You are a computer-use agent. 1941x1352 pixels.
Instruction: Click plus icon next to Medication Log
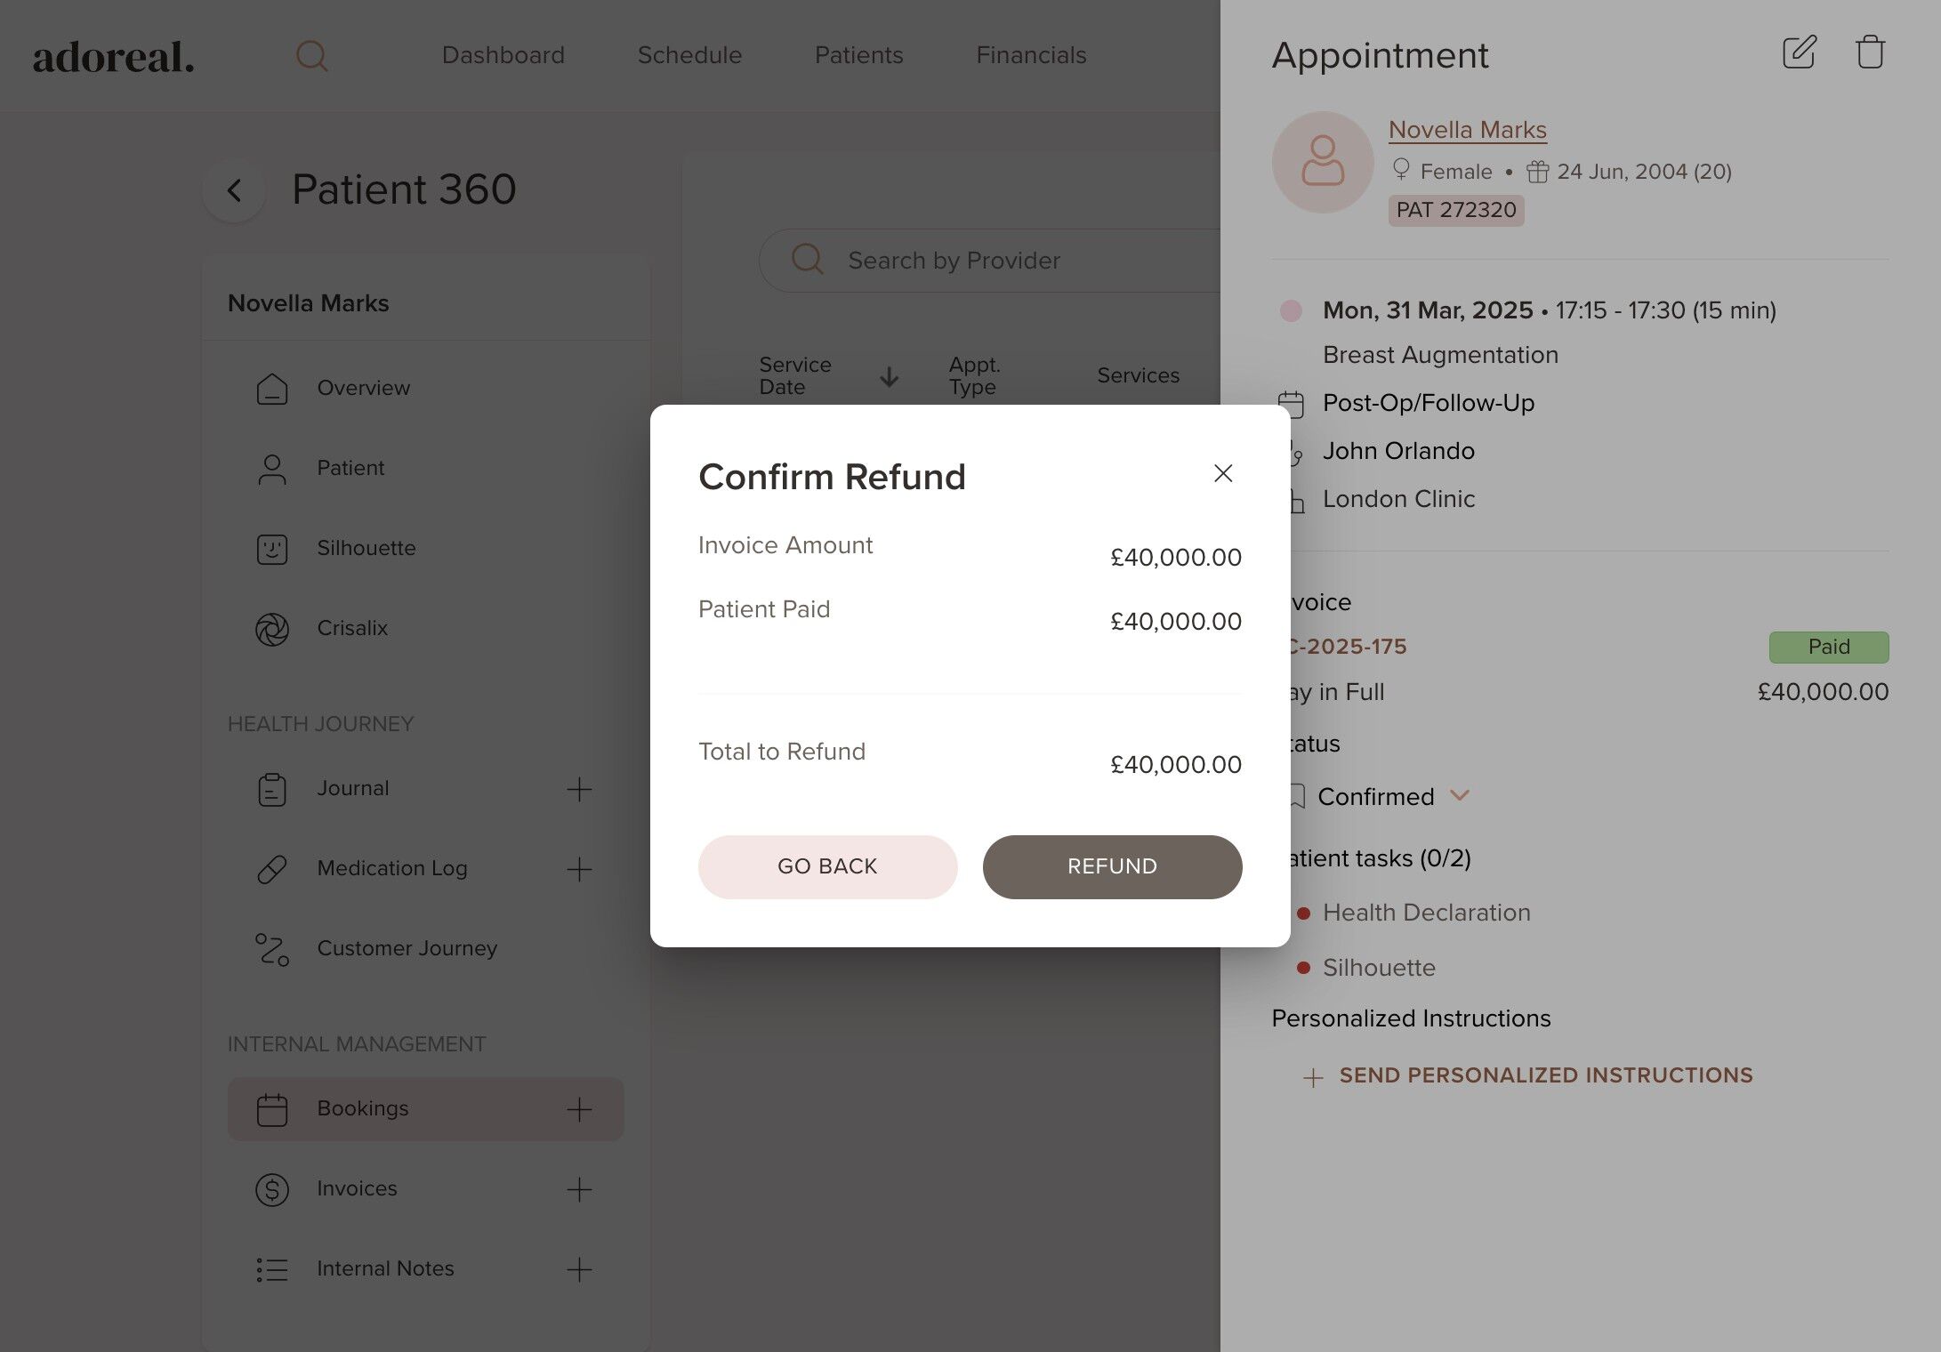[x=579, y=869]
